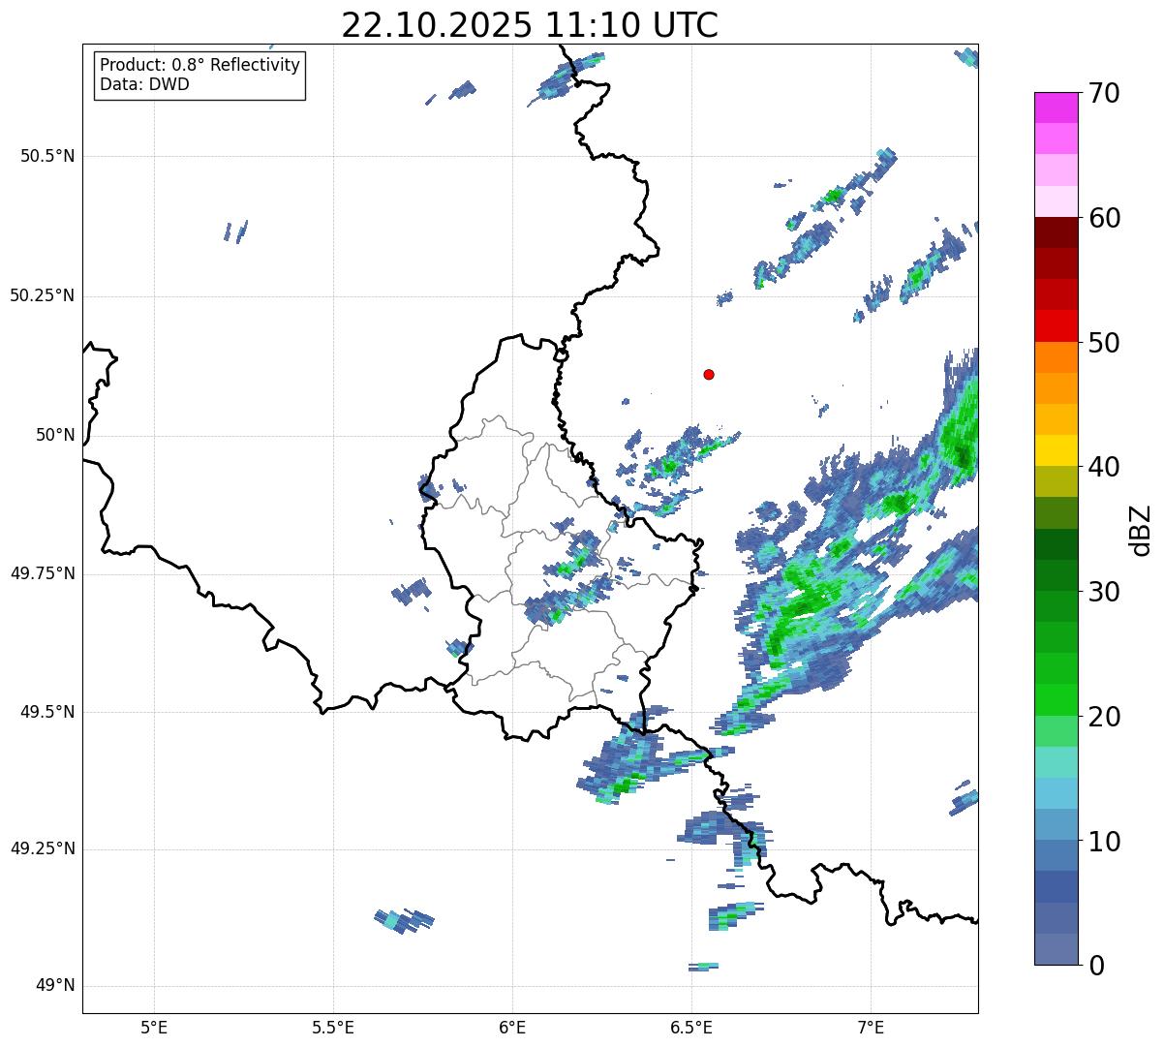The image size is (1164, 1047).
Task: Click the red station marker dot
Action: pos(709,374)
